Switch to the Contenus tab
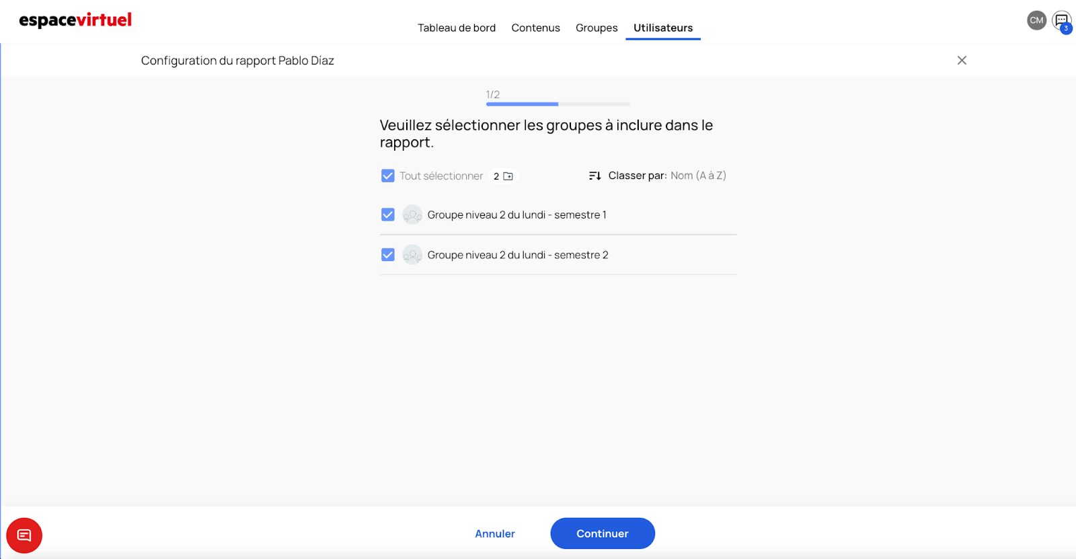The image size is (1076, 559). [x=535, y=28]
